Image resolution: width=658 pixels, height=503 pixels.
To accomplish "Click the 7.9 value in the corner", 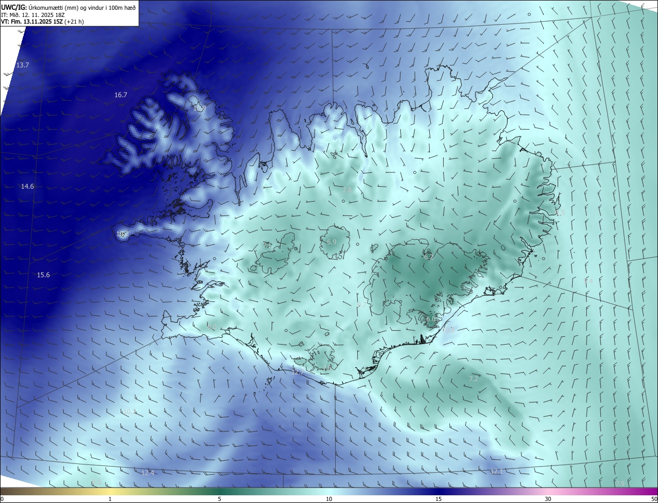I will (620, 484).
